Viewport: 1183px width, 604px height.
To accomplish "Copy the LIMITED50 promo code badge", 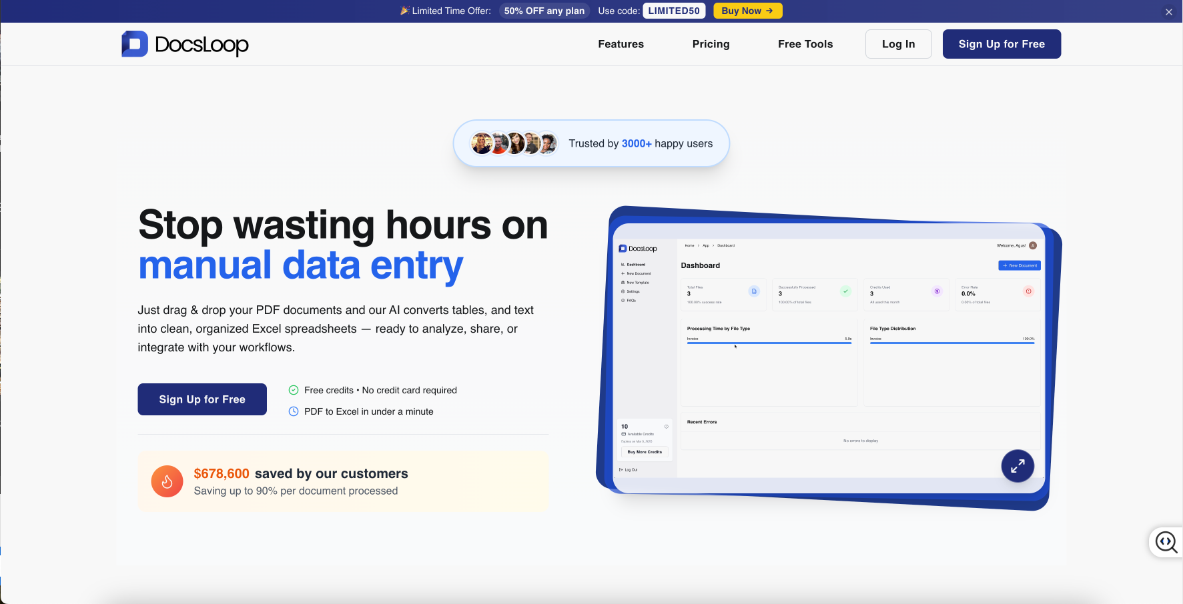I will 674,11.
